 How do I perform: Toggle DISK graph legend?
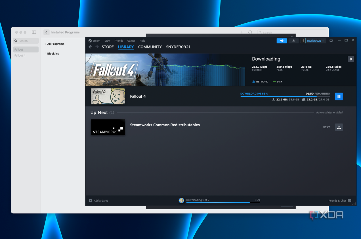click(278, 82)
